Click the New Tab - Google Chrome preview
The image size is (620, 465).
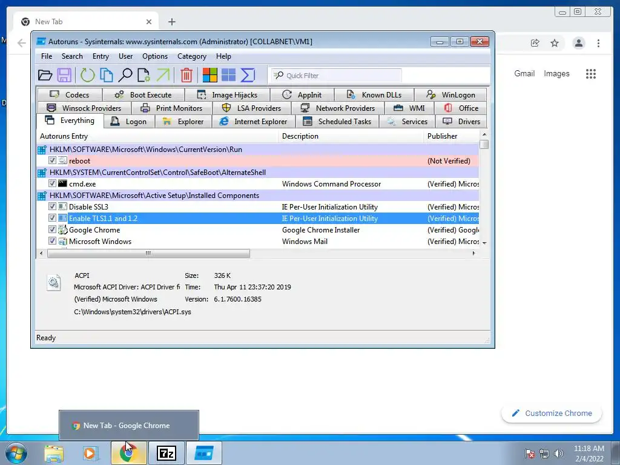coord(129,426)
